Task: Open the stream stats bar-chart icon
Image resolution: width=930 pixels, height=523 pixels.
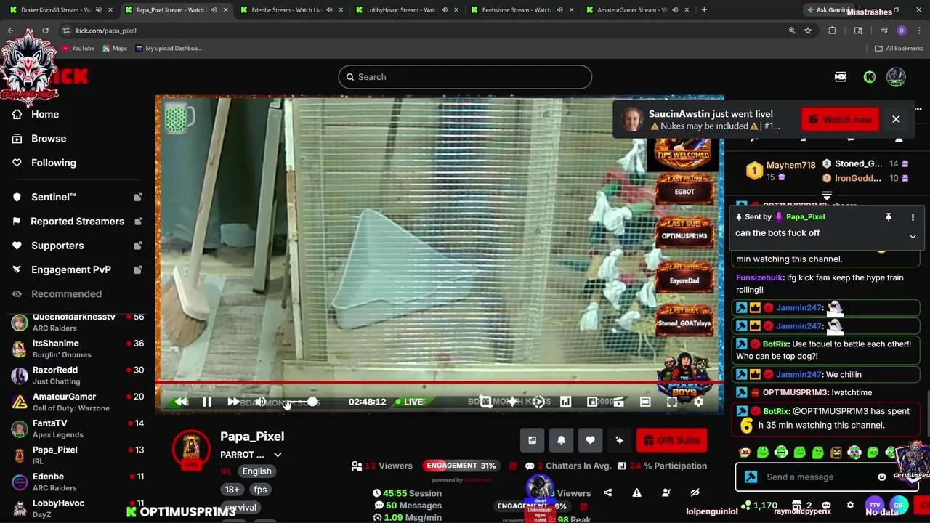Action: 565,402
